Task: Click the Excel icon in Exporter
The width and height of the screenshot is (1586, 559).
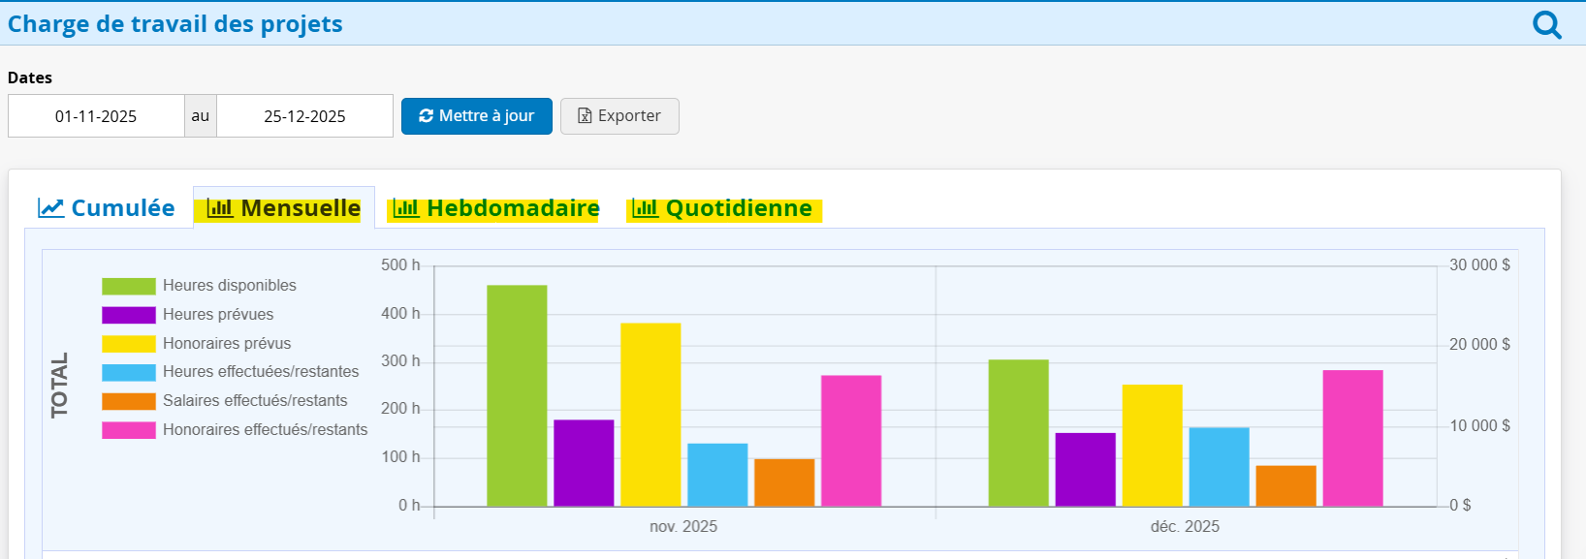Action: click(x=585, y=116)
